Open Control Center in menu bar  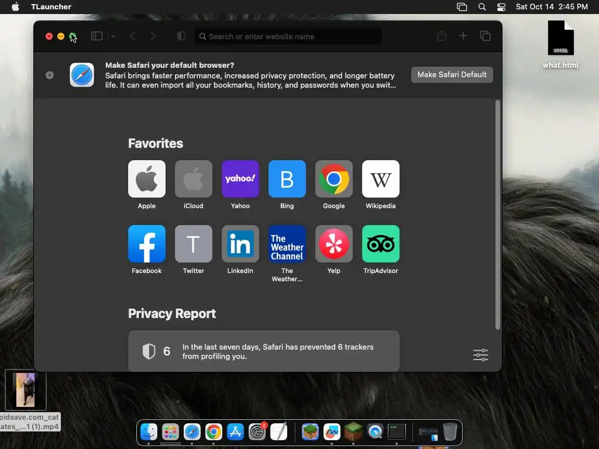501,6
